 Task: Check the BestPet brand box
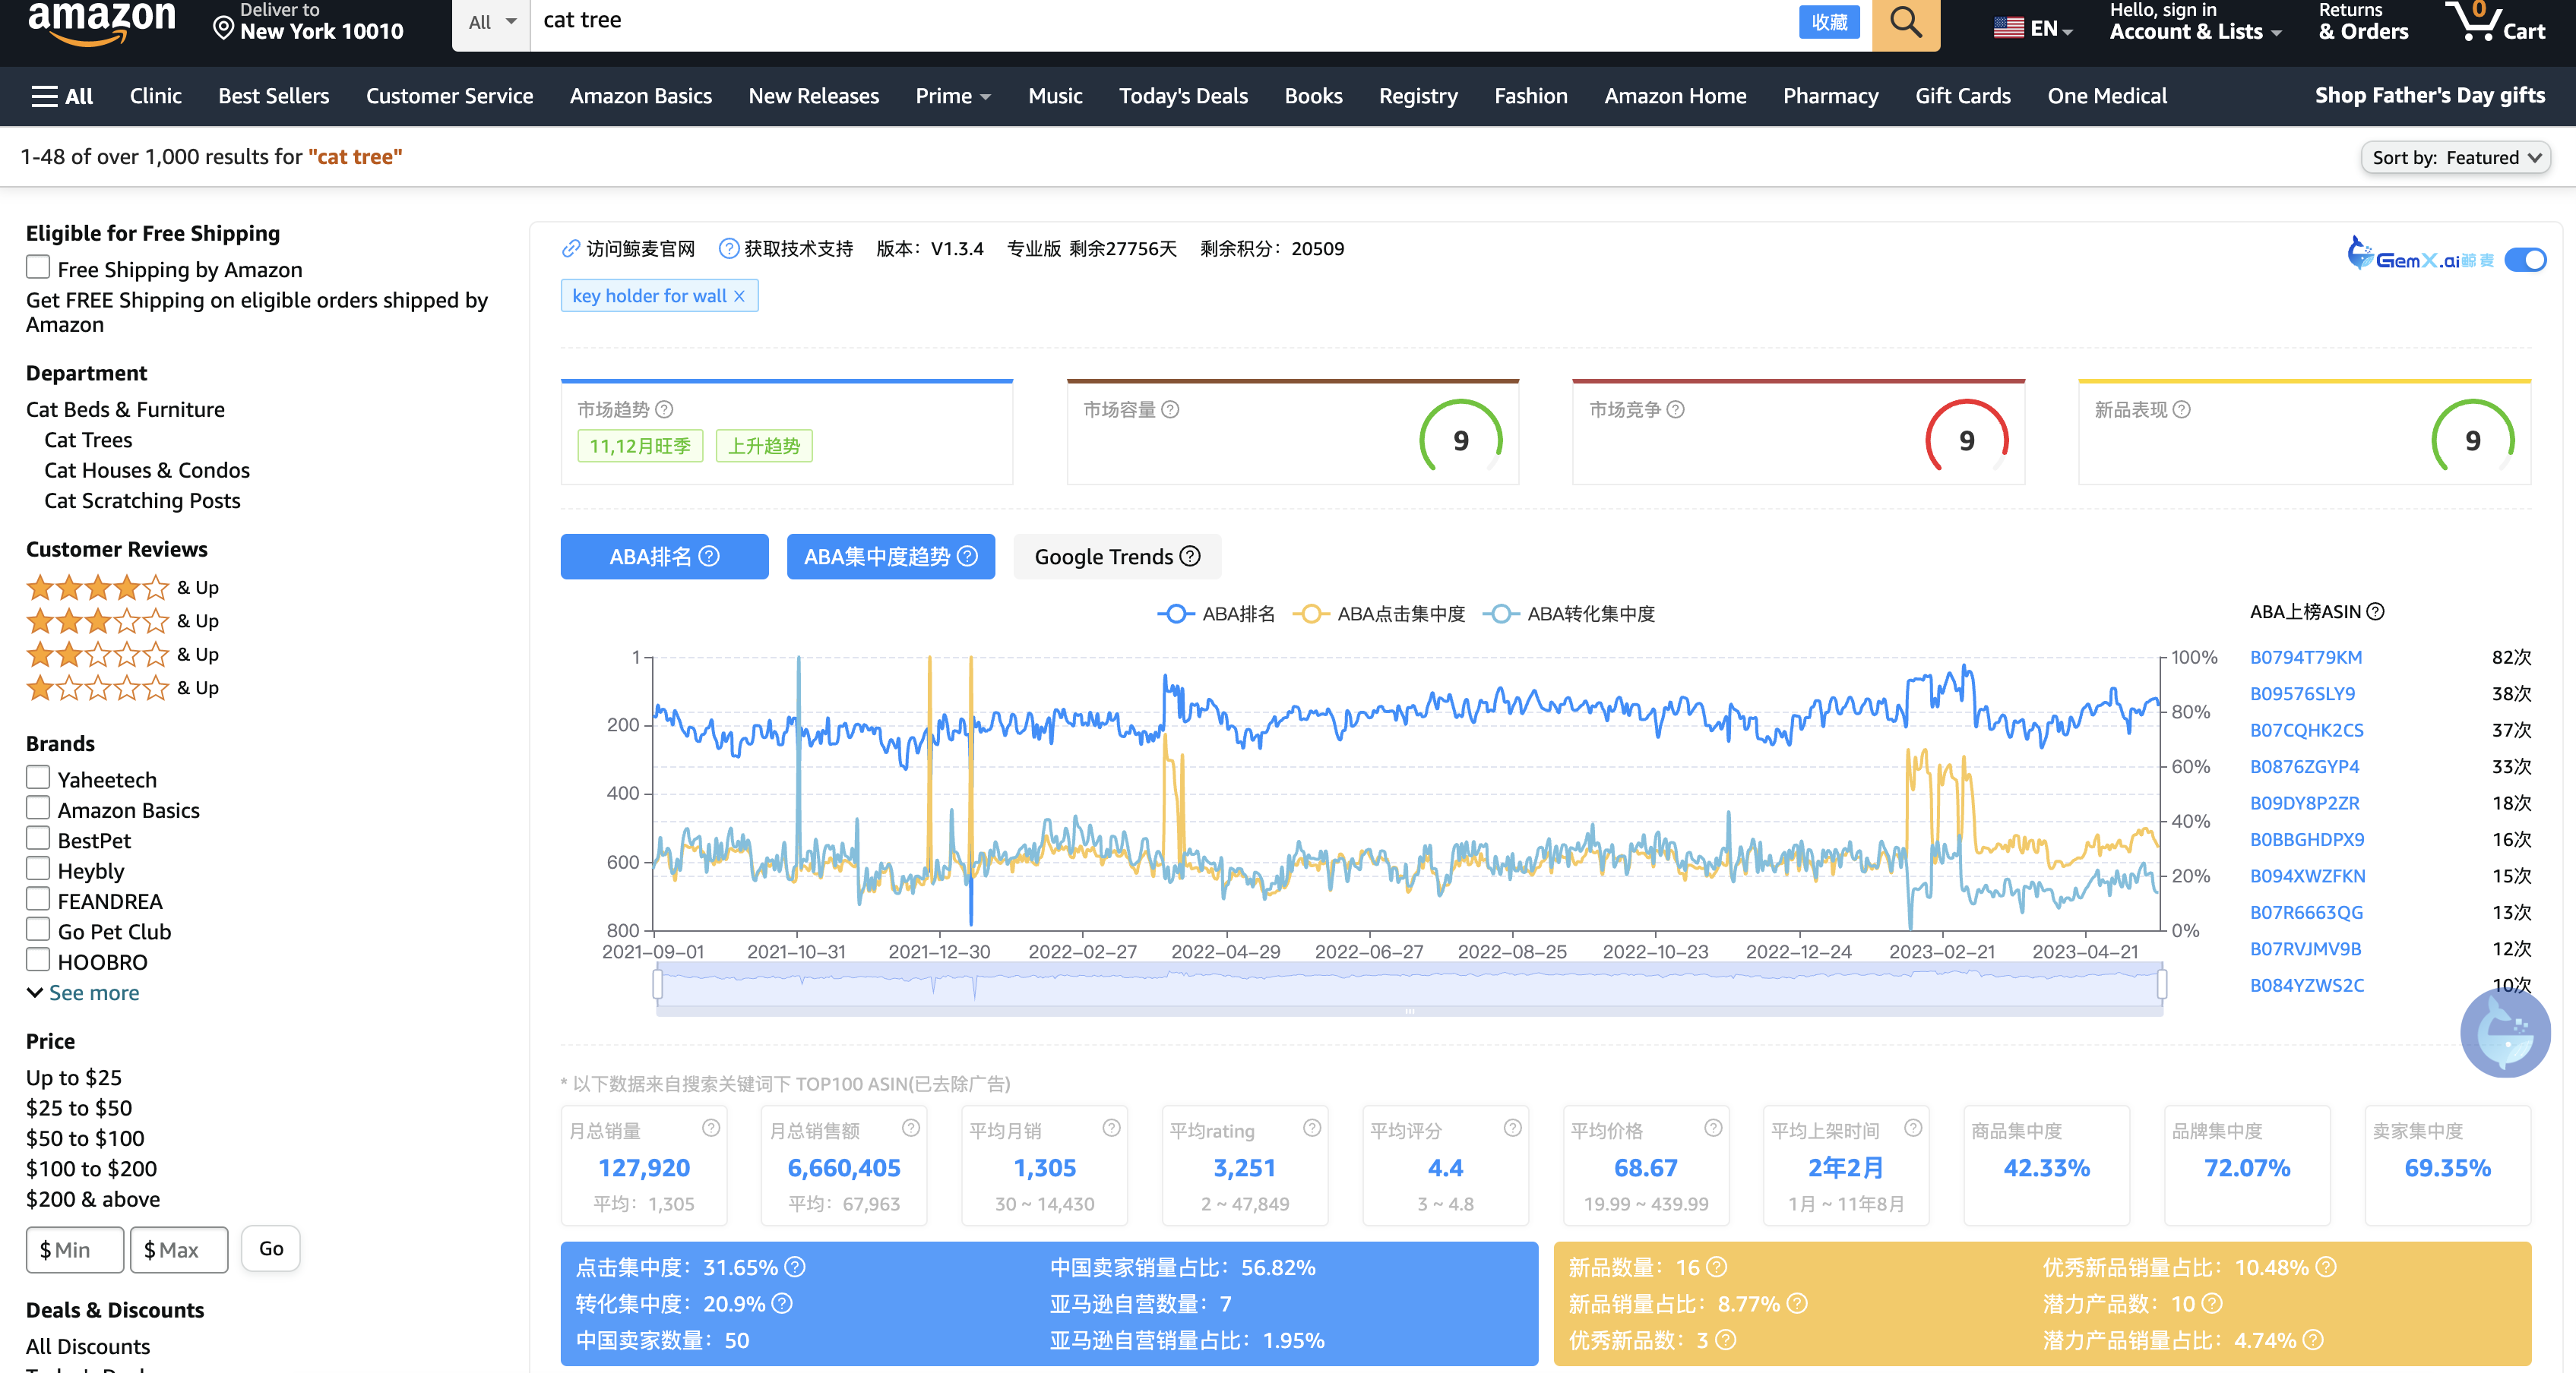pyautogui.click(x=38, y=838)
